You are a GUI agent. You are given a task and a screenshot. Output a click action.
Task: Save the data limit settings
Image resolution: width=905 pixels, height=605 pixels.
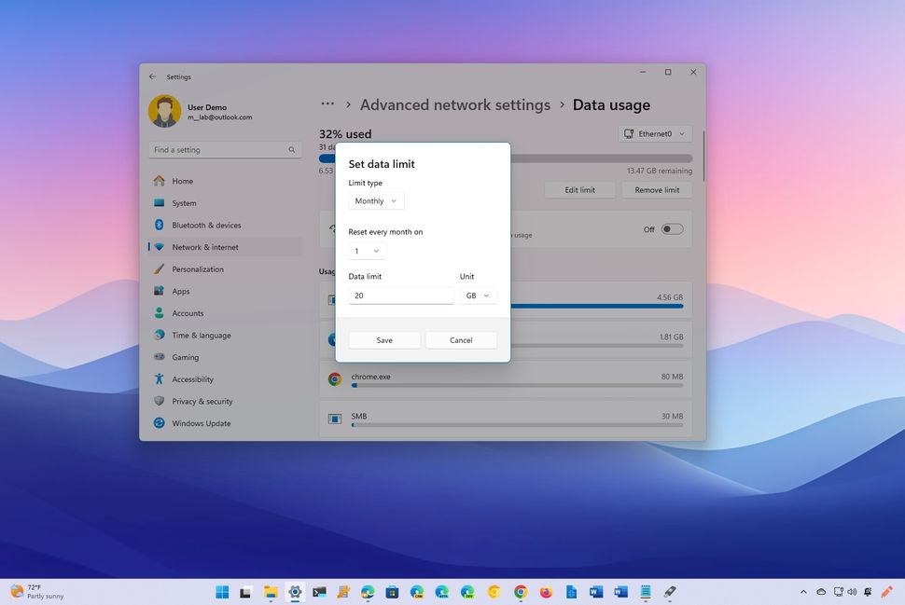point(383,339)
